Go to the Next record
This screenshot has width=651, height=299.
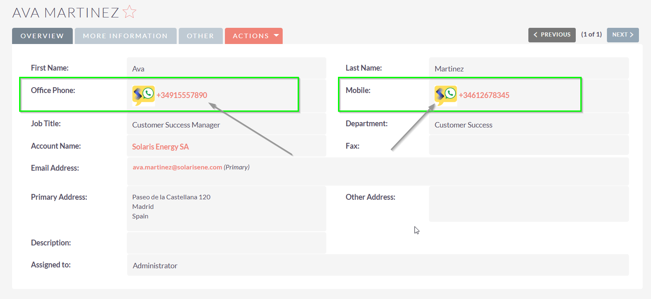(622, 35)
